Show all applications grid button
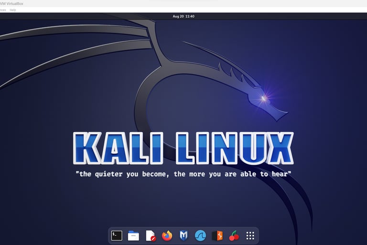 [x=250, y=235]
